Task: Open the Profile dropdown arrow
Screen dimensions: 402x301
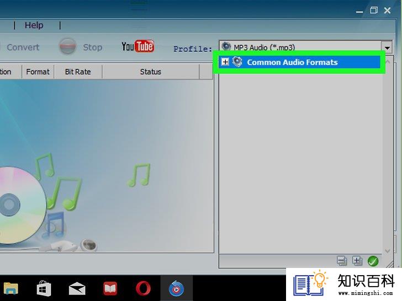Action: pyautogui.click(x=387, y=47)
